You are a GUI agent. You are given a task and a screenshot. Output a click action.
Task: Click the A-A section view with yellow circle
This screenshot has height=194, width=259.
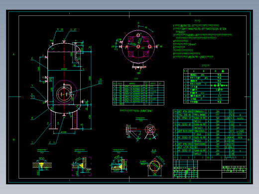[x=155, y=166]
